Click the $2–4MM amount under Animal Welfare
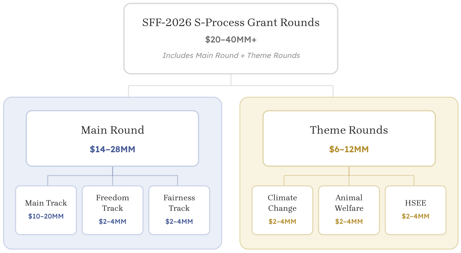 click(x=349, y=222)
